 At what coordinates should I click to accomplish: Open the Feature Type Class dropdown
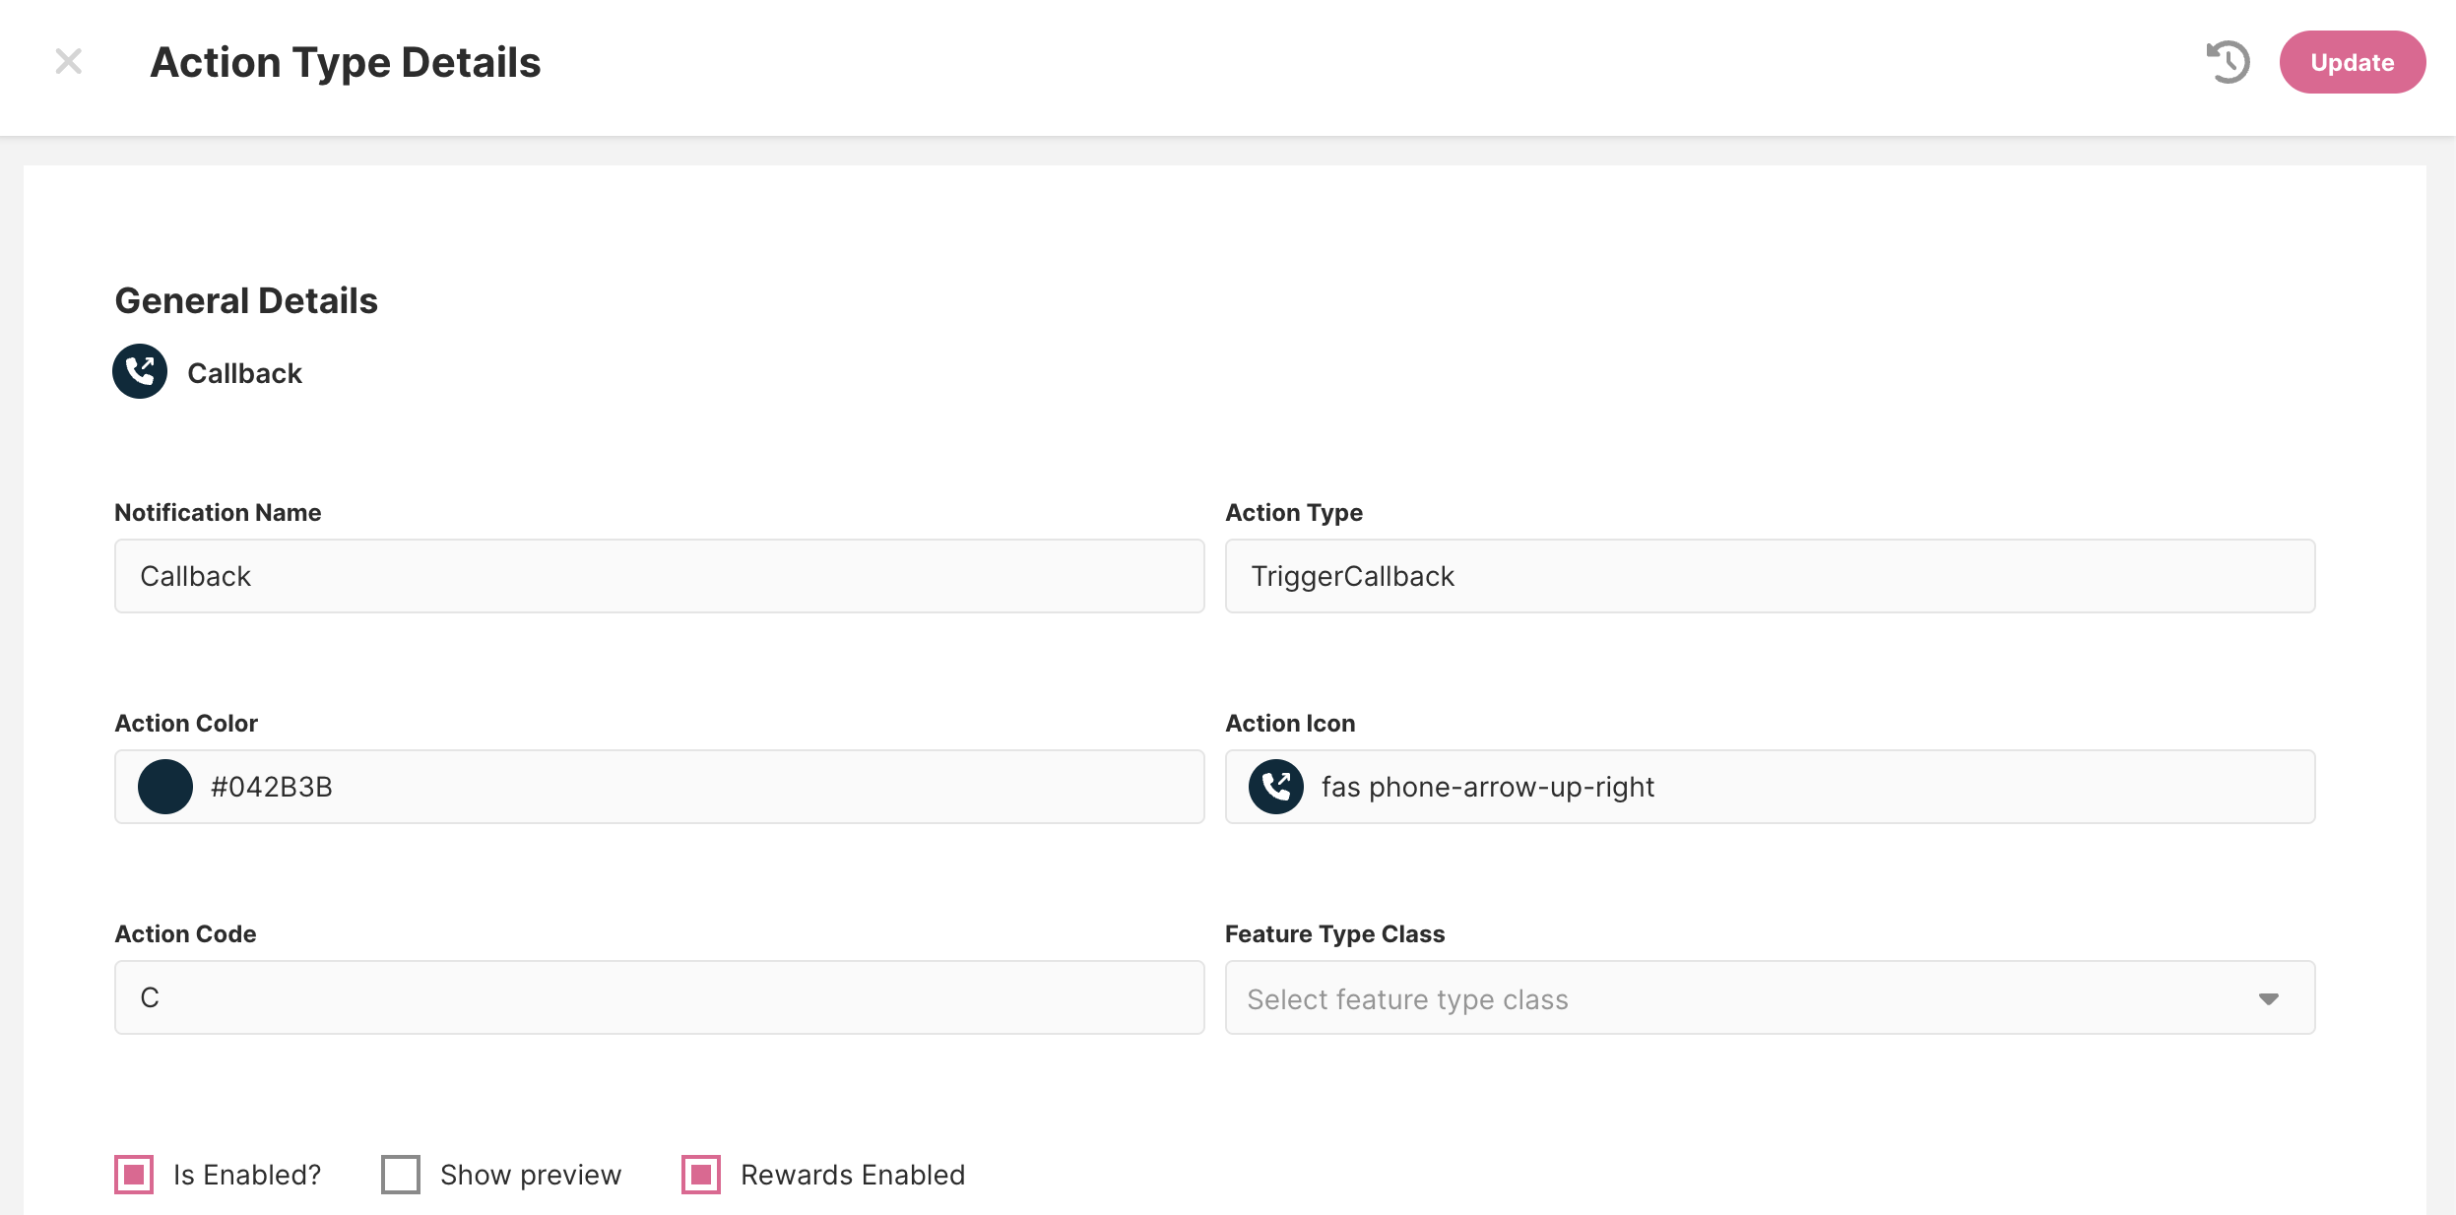(1770, 997)
